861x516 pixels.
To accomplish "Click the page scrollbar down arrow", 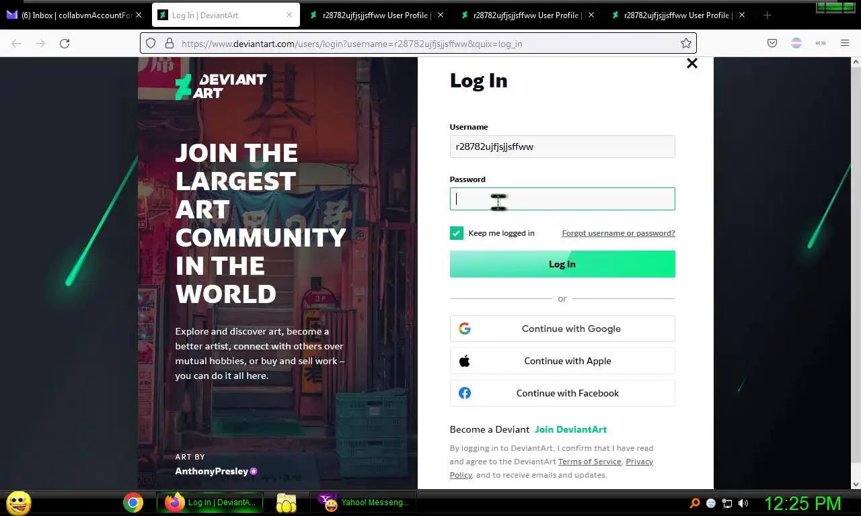I will pos(855,484).
